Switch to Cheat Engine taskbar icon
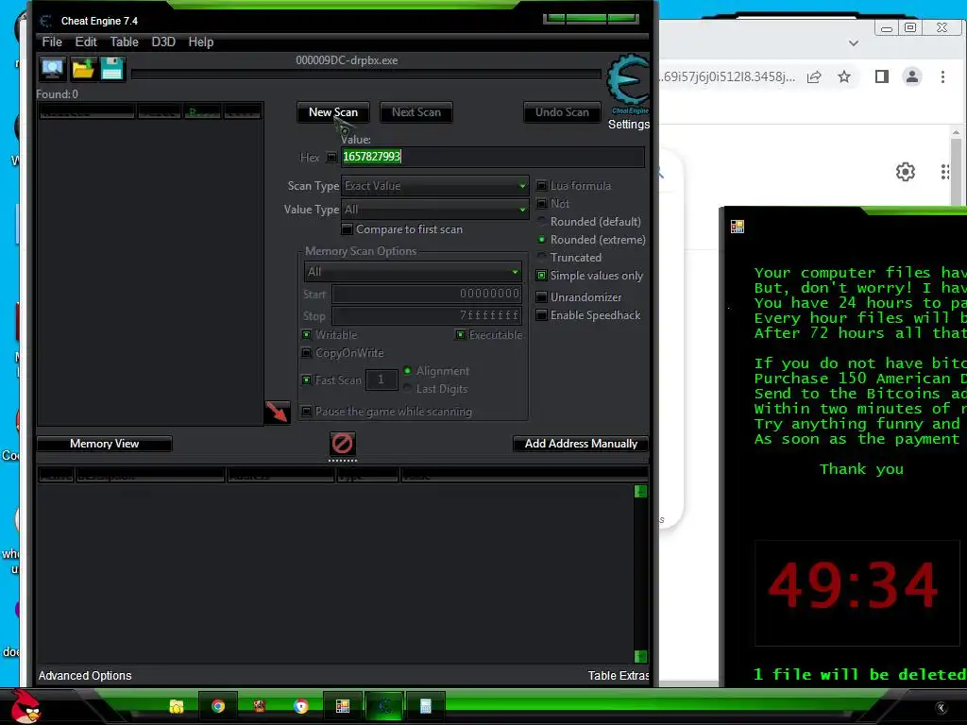The width and height of the screenshot is (967, 725). click(384, 706)
